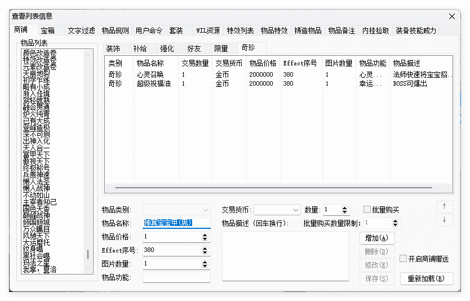Viewport: 470px width, 301px height.
Task: Click the Effect序号 column header
Action: (x=301, y=63)
